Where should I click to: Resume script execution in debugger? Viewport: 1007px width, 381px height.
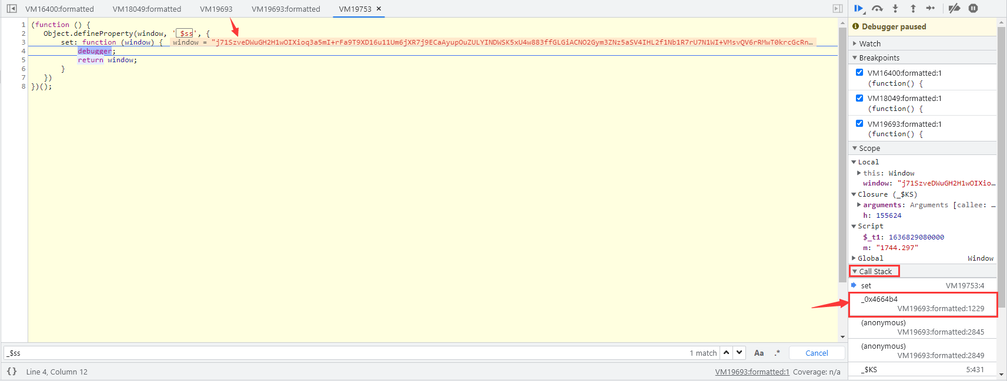[858, 8]
